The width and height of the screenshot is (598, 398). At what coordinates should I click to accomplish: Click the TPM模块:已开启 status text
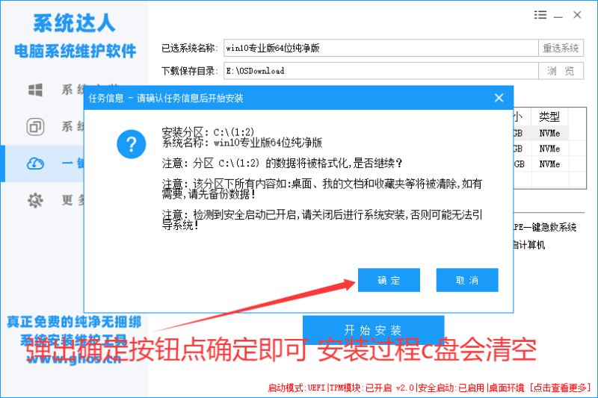tap(361, 388)
